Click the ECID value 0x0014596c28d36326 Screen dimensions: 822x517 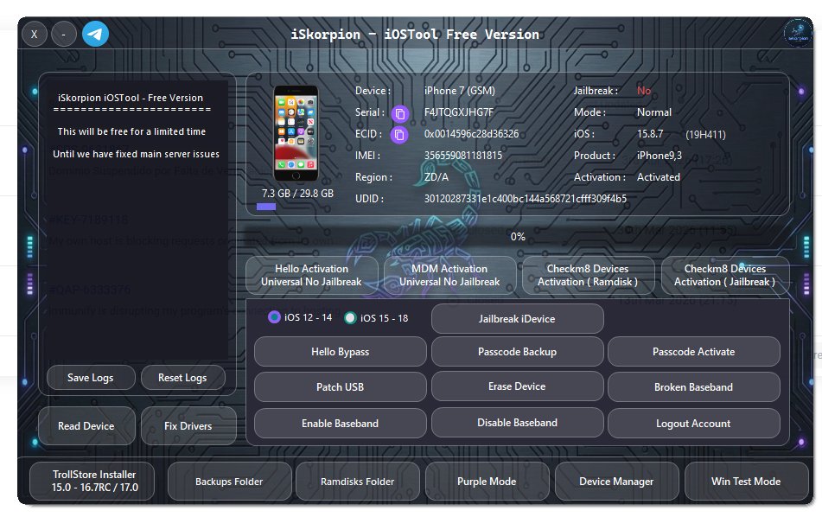[471, 134]
